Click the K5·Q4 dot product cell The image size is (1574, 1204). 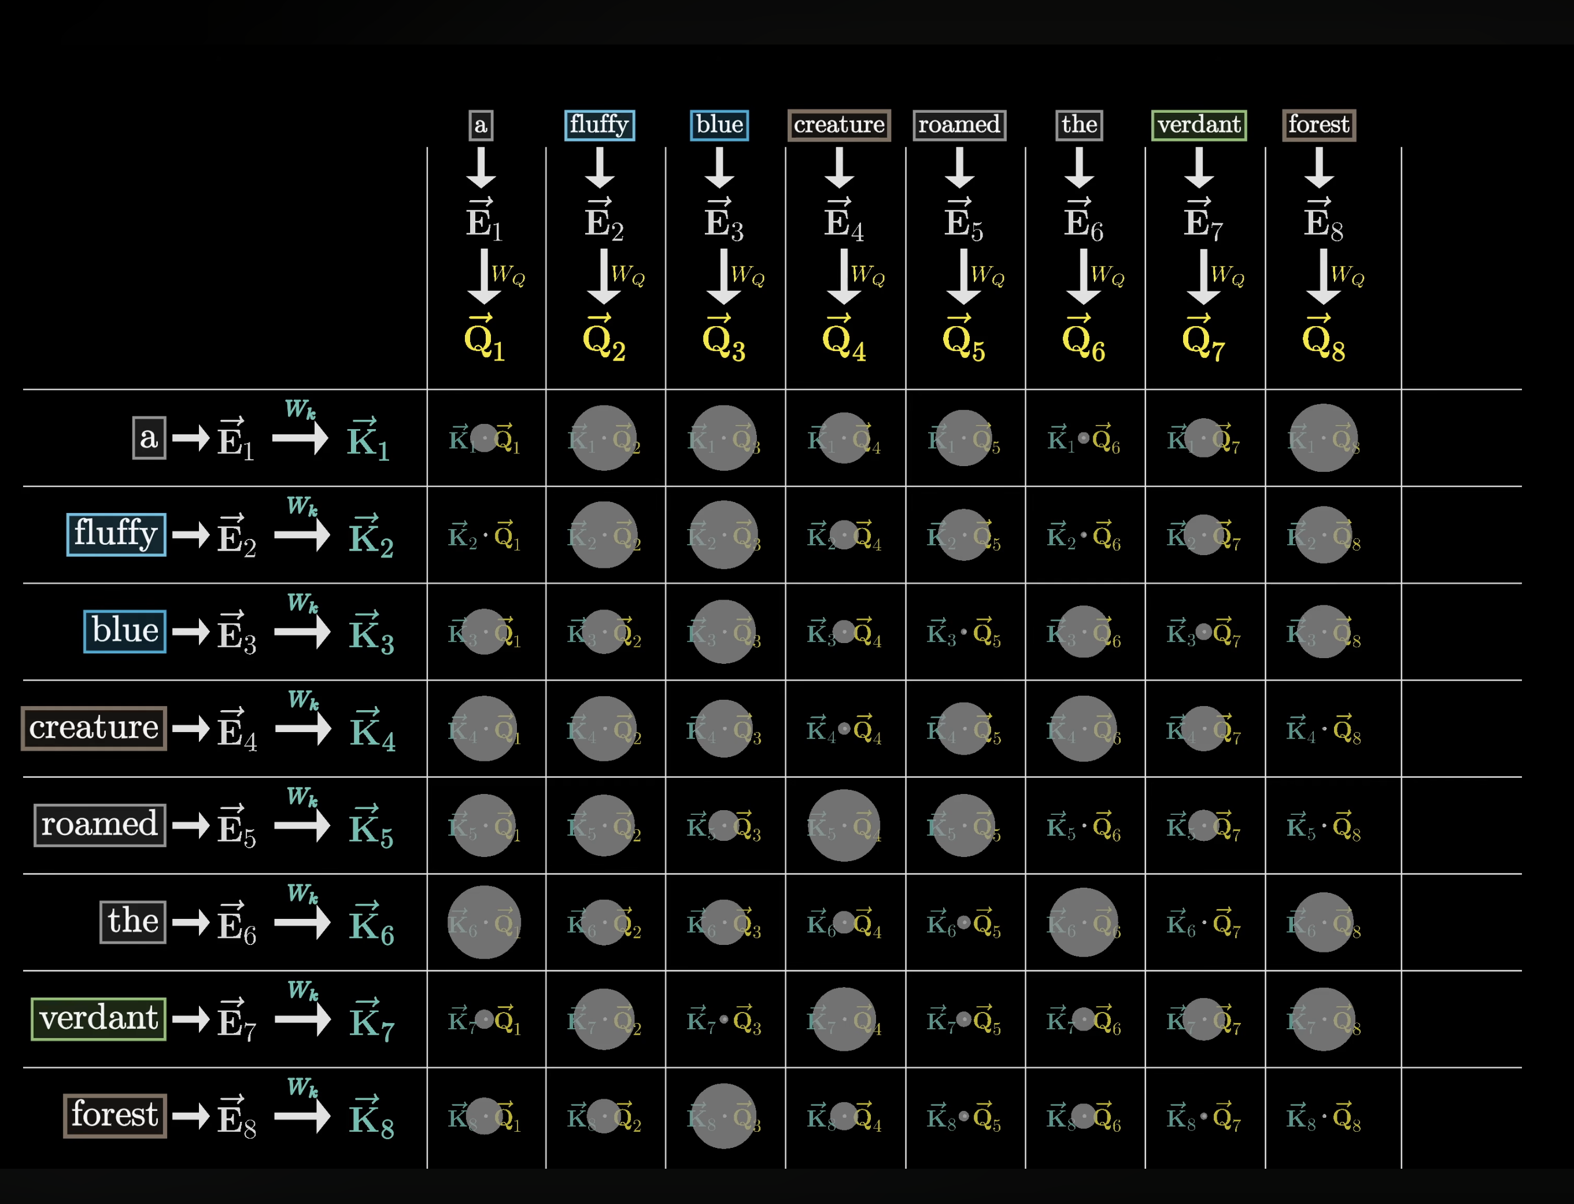coord(844,826)
